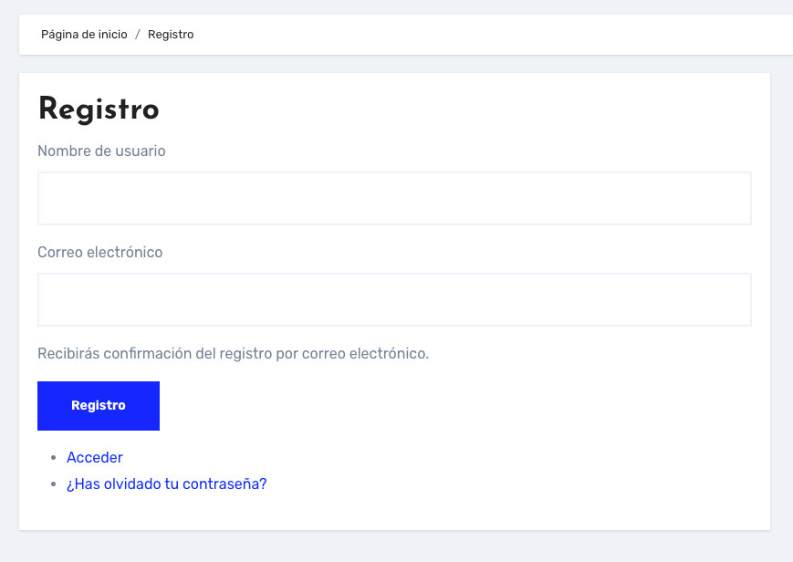Click the large Registro page heading
The width and height of the screenshot is (793, 562).
pos(99,109)
